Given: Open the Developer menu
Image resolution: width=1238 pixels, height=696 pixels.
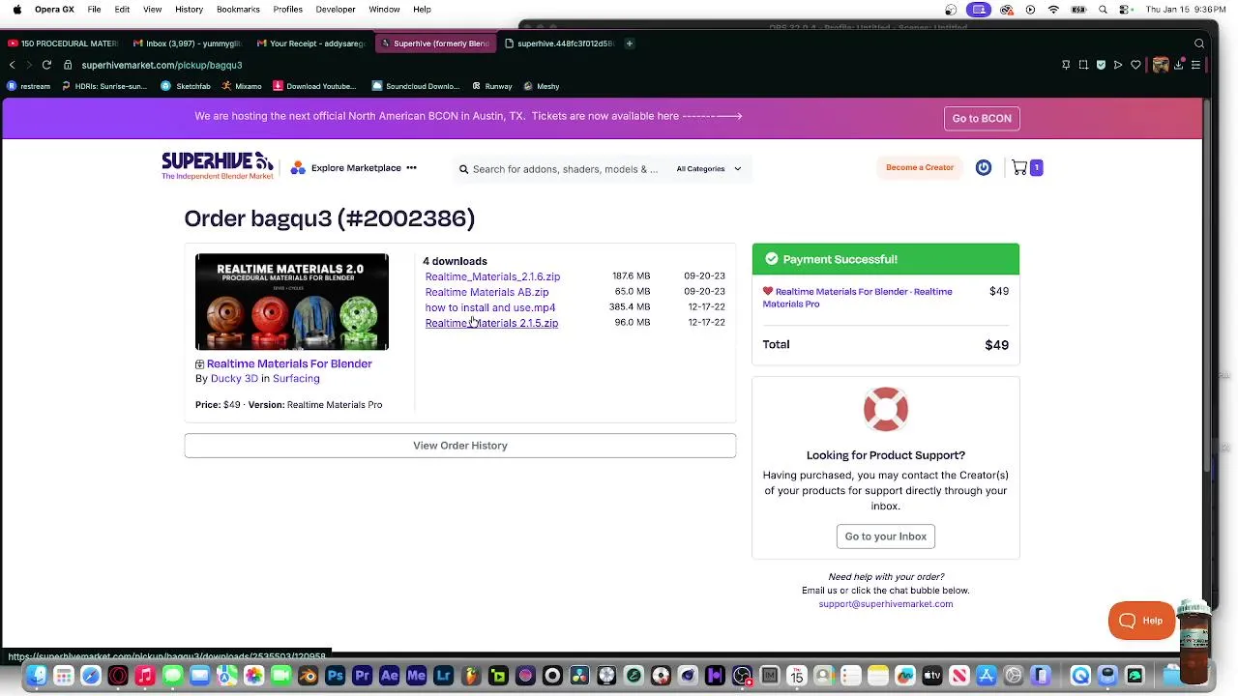Looking at the screenshot, I should (x=336, y=9).
